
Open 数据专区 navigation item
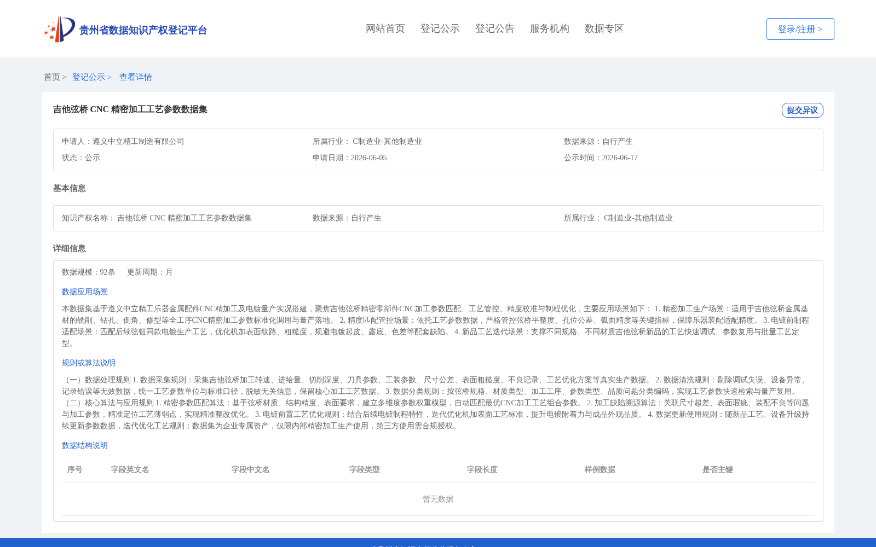604,28
